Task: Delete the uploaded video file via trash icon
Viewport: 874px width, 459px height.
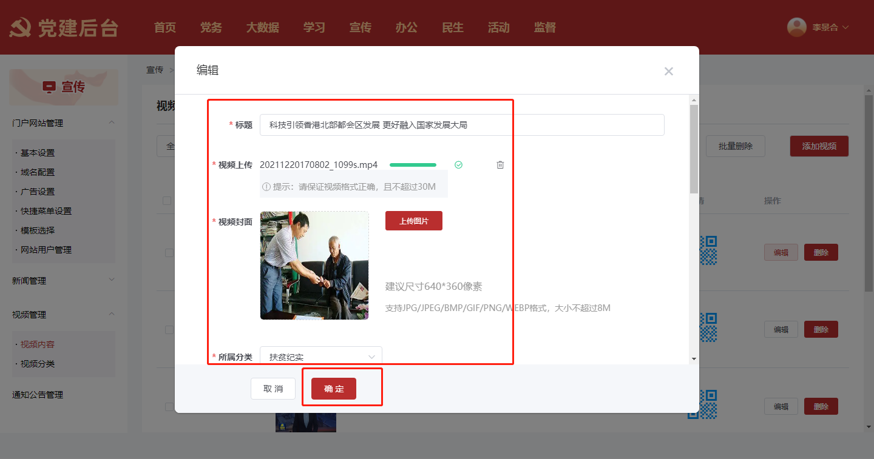Action: tap(500, 165)
